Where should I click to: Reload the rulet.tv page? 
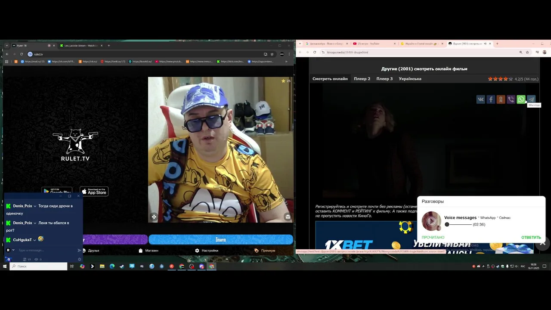pos(22,54)
